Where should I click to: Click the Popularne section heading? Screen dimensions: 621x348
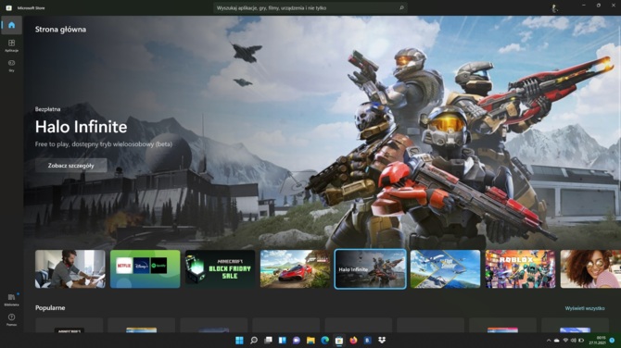(x=50, y=307)
